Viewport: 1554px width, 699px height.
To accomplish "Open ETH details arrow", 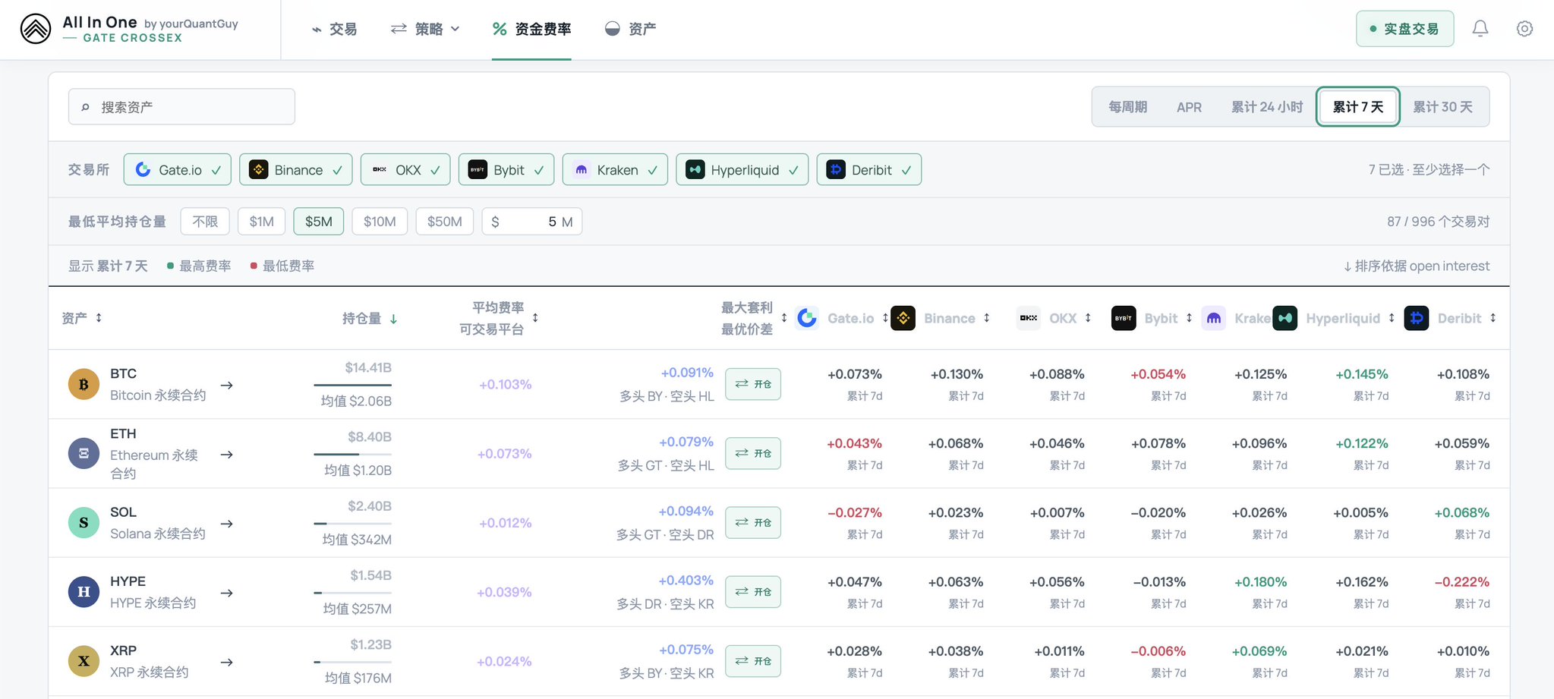I will tap(226, 454).
